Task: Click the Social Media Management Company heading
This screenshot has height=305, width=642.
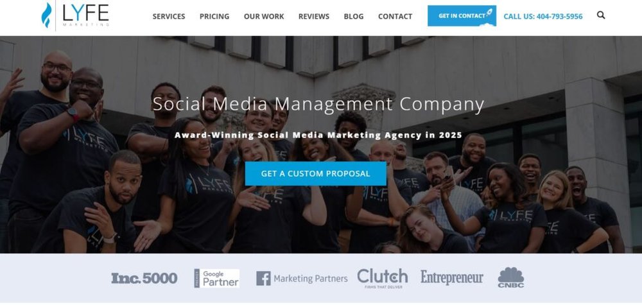Action: point(318,104)
